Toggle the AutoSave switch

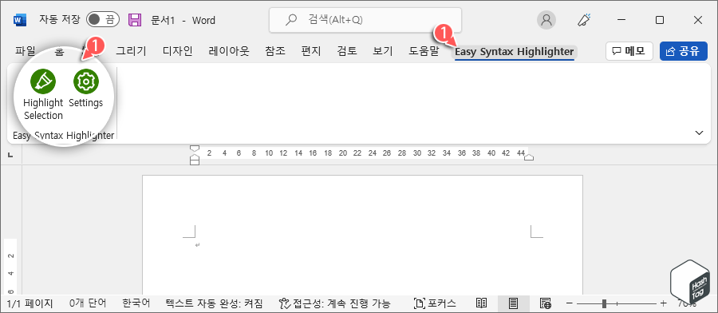coord(103,20)
